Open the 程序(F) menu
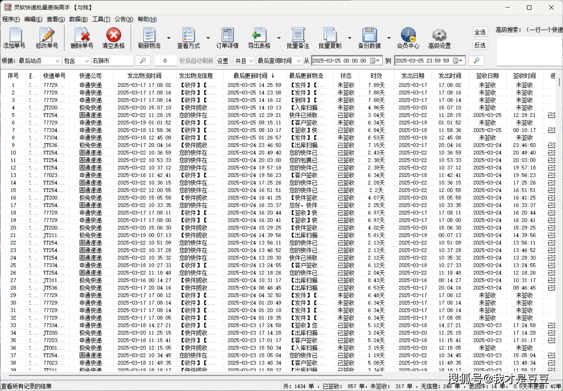This screenshot has width=563, height=391. coord(11,19)
